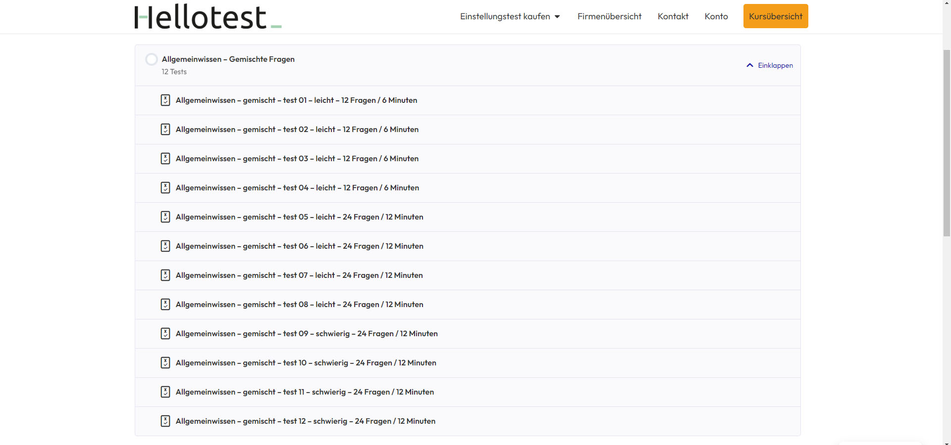Click the page vertical scrollbar thumb
Image resolution: width=951 pixels, height=445 pixels.
click(947, 142)
